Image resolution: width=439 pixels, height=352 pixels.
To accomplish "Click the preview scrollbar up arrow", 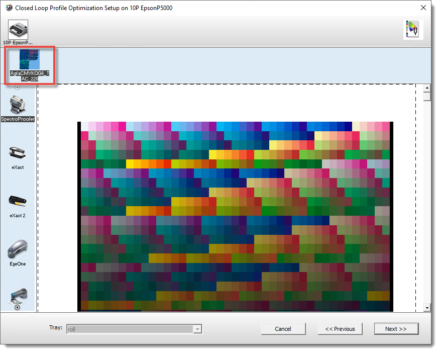I will pyautogui.click(x=427, y=88).
